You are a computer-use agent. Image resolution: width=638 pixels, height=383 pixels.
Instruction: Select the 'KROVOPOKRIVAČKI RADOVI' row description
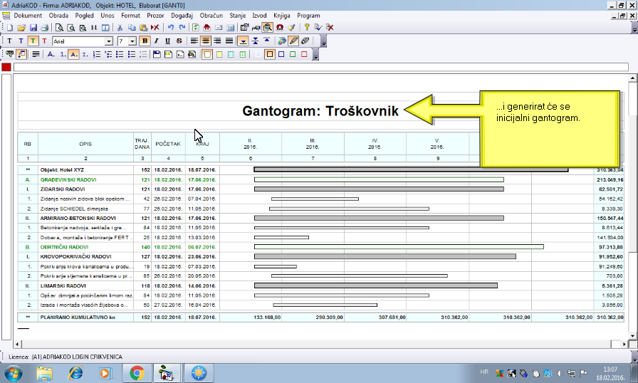pyautogui.click(x=75, y=256)
